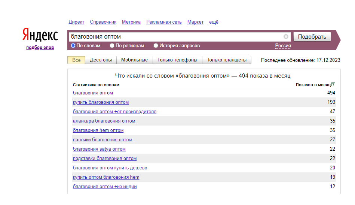Screen dimensions: 355x205
Task: Open the query купить оптом благовония hem
Action: pyautogui.click(x=106, y=177)
